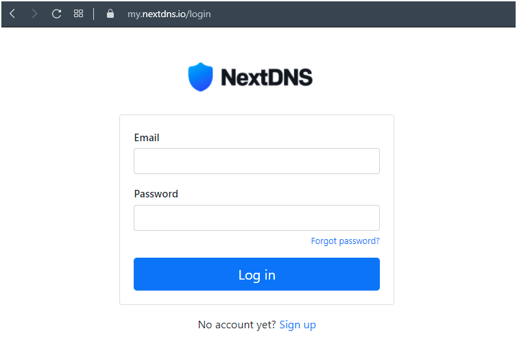517x355 pixels.
Task: Reload the NextDNS login page
Action: [x=56, y=14]
